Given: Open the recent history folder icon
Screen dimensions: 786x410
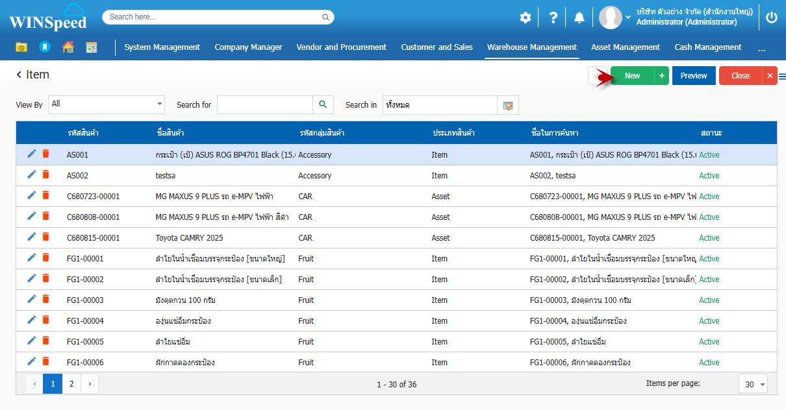Looking at the screenshot, I should (21, 47).
